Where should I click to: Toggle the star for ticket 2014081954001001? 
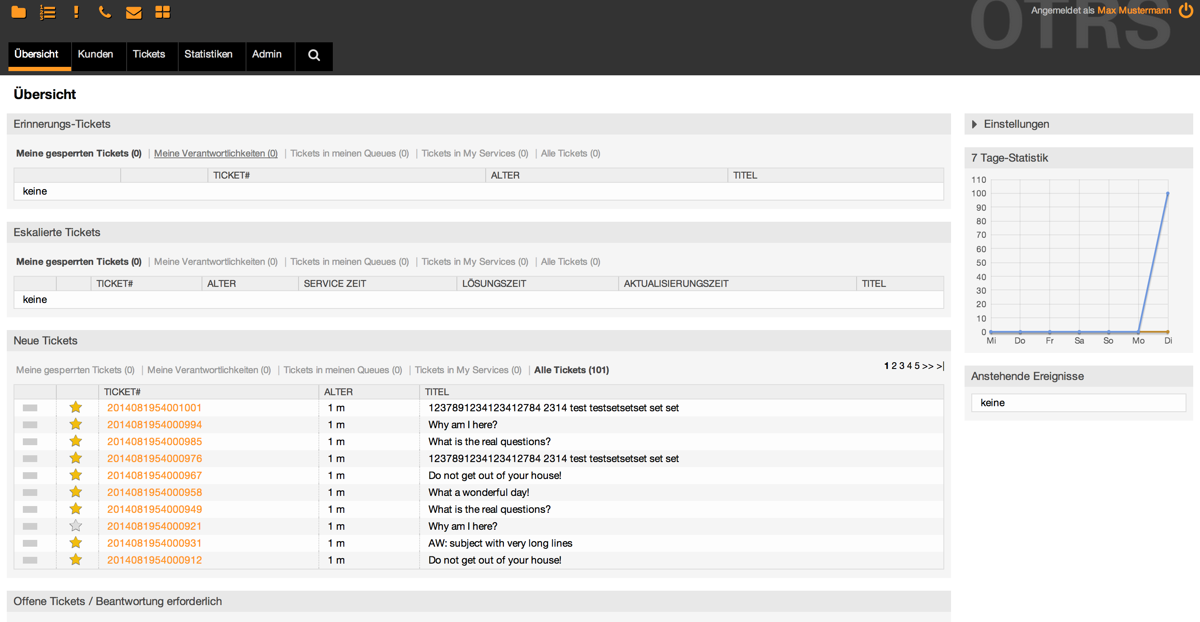(x=75, y=407)
